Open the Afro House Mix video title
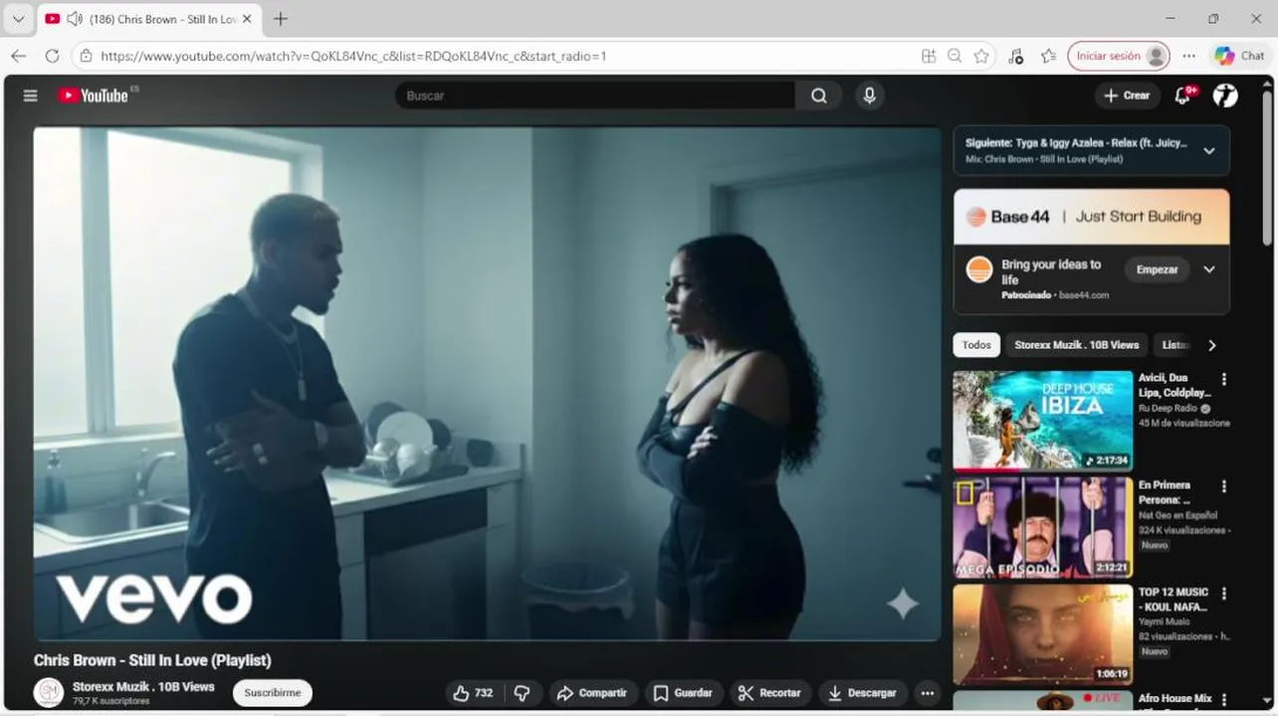1278x716 pixels. pos(1175,699)
